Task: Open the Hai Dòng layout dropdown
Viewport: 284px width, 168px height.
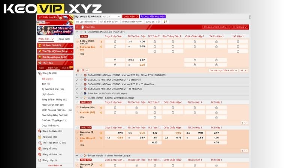Action: click(x=239, y=27)
